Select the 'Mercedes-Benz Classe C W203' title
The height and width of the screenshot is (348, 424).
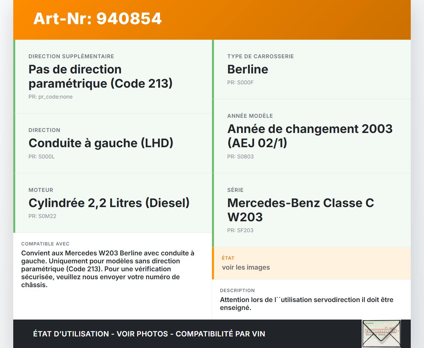tap(300, 210)
